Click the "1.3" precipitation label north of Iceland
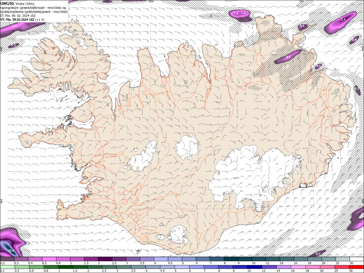364x273 pixels. click(x=236, y=13)
